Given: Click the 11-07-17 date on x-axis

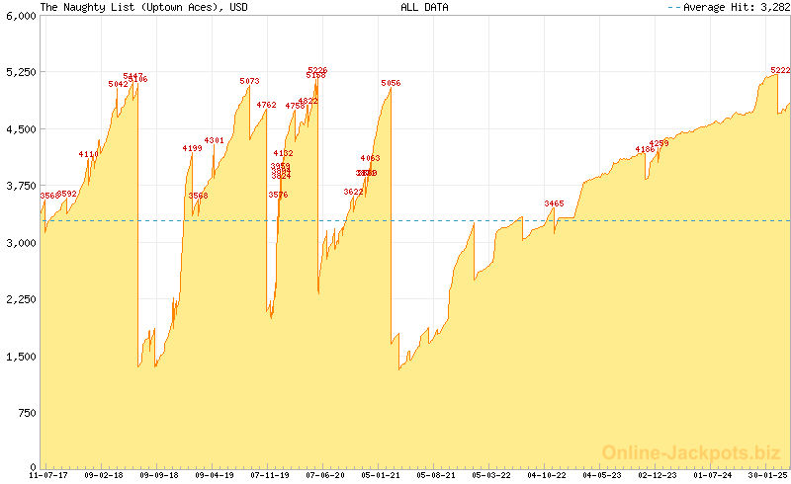Looking at the screenshot, I should (x=47, y=475).
